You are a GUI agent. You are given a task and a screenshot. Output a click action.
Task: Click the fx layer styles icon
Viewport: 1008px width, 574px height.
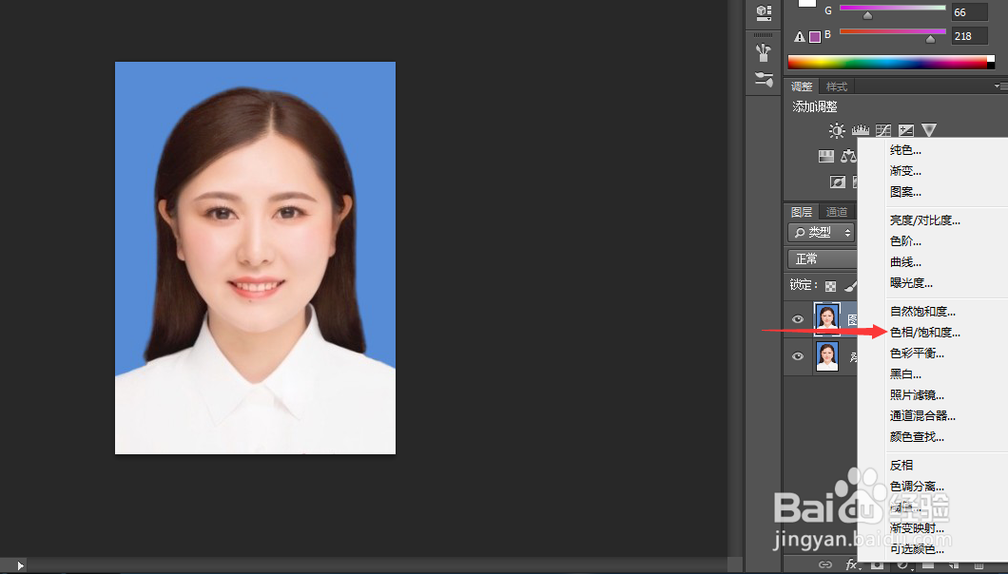coord(853,565)
